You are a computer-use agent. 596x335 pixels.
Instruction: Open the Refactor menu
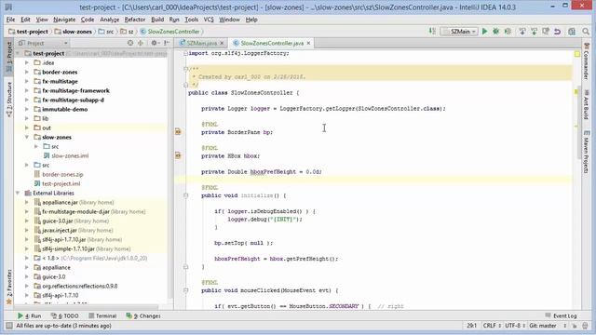135,20
